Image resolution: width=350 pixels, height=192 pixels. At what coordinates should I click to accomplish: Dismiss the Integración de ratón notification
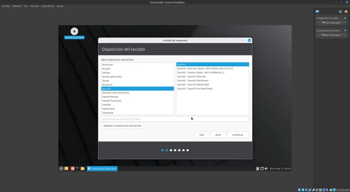345,18
